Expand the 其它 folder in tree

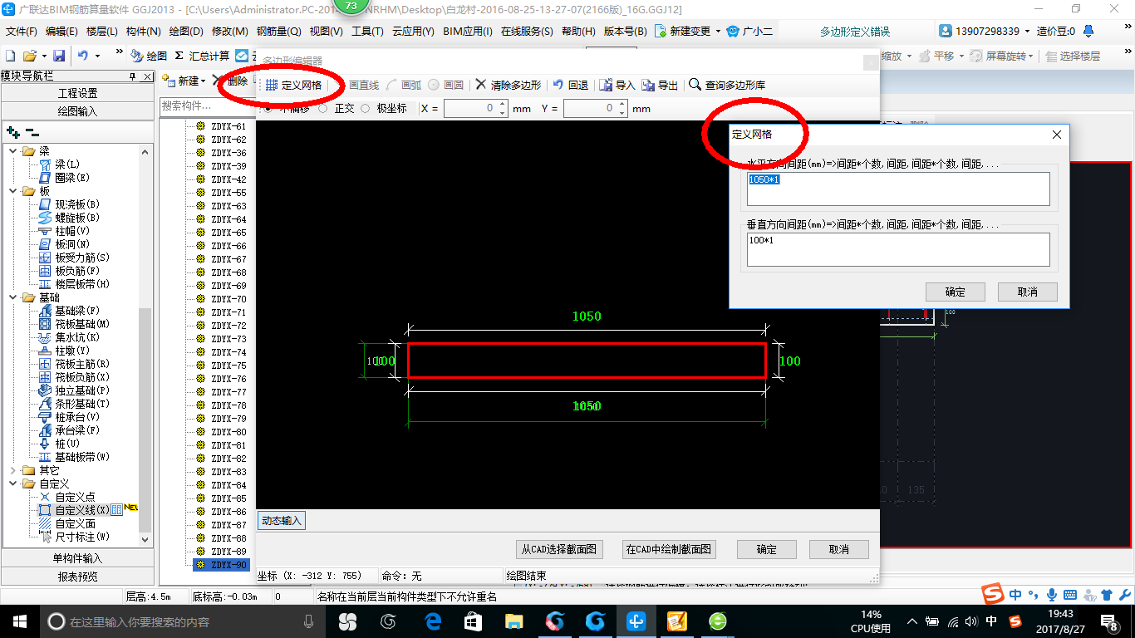(13, 470)
